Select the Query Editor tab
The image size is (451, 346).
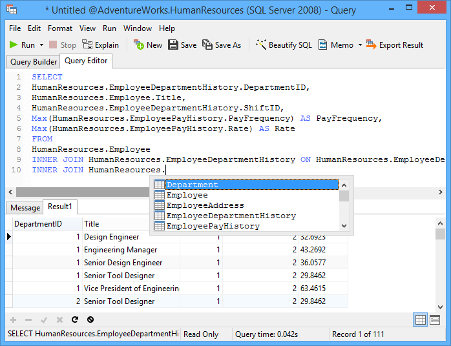(86, 61)
